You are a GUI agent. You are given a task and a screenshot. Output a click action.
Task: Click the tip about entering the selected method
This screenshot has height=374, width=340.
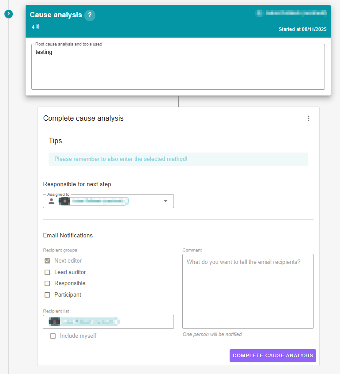pyautogui.click(x=121, y=159)
